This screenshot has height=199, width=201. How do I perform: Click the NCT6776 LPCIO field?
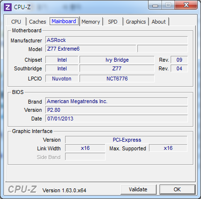117,79
